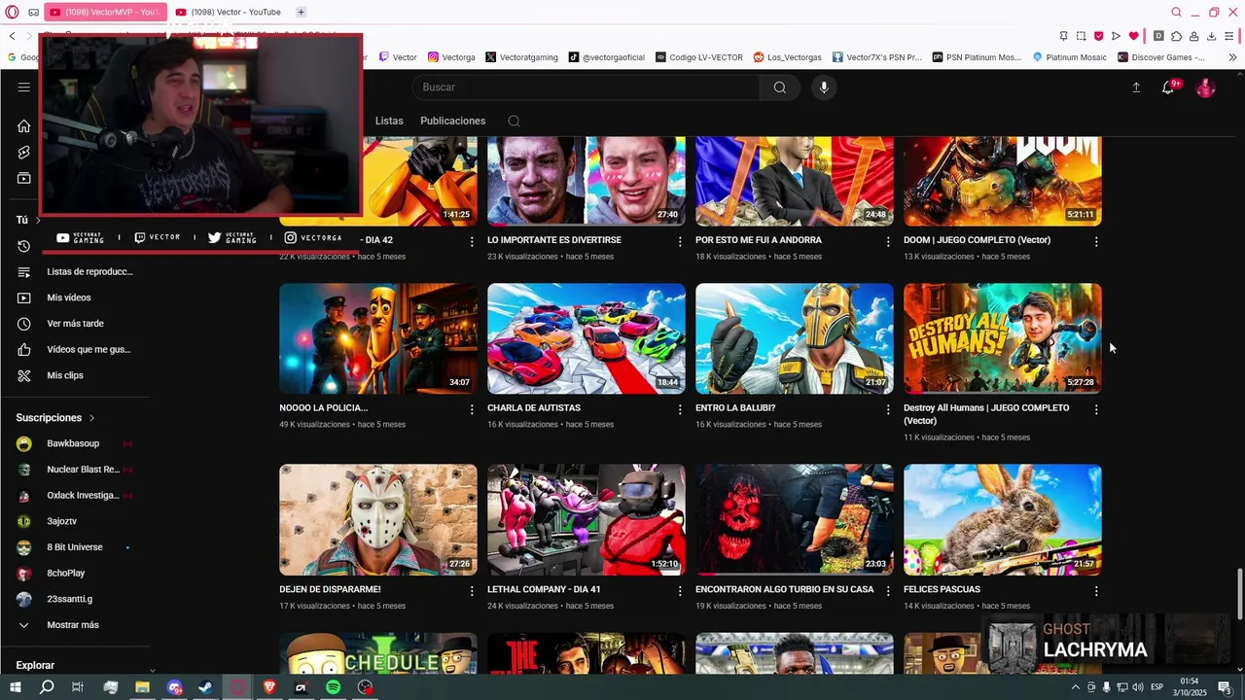Image resolution: width=1245 pixels, height=700 pixels.
Task: Activate voice search microphone
Action: tap(824, 87)
